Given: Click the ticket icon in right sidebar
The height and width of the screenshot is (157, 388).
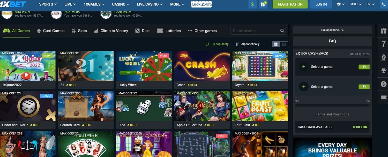Looking at the screenshot, I should 383,98.
